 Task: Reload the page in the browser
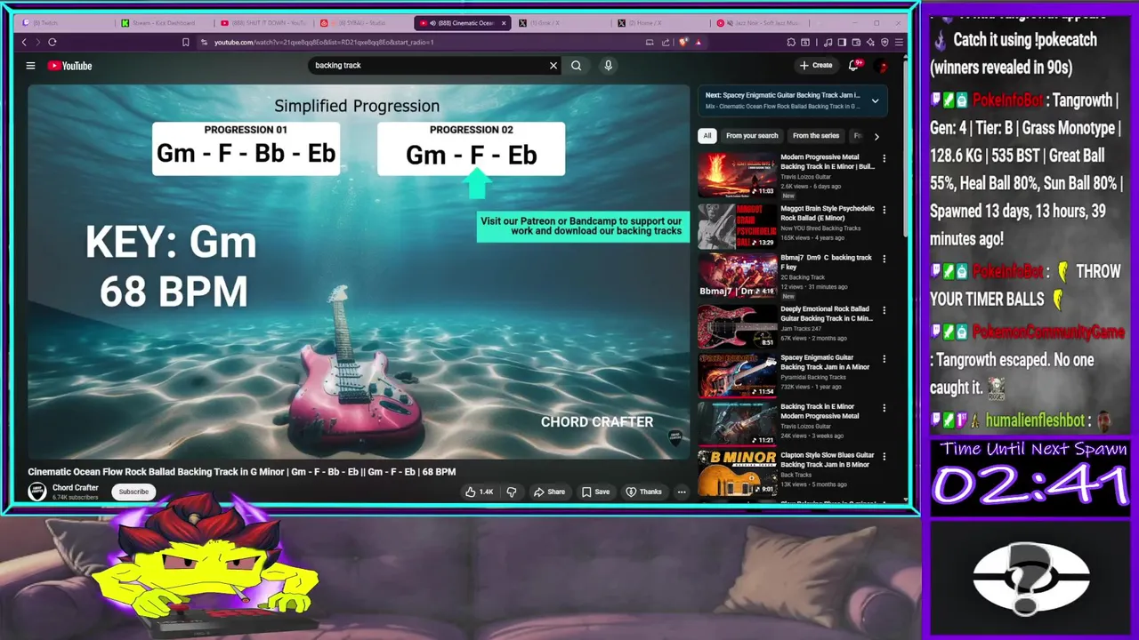pos(53,42)
